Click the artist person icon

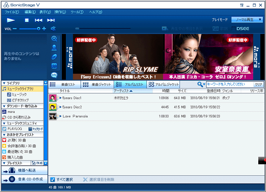[x=54, y=48]
